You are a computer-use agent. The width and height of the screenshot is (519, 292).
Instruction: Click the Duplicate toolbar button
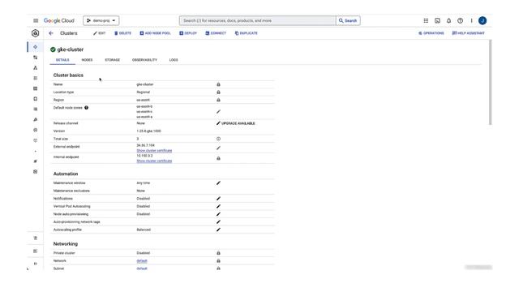(247, 33)
